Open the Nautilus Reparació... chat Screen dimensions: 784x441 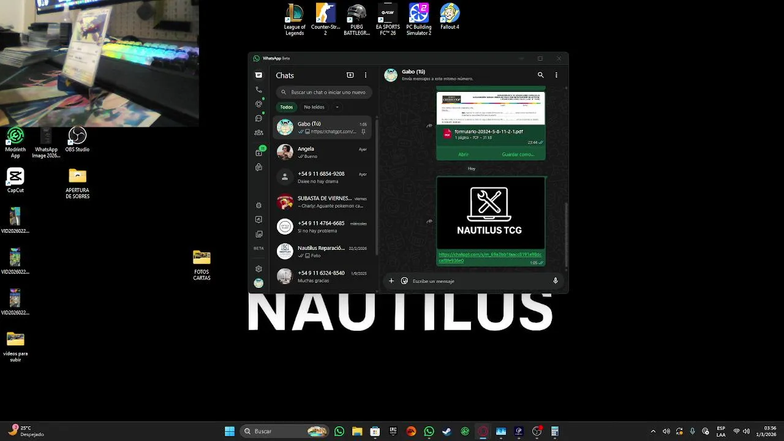[x=323, y=251]
